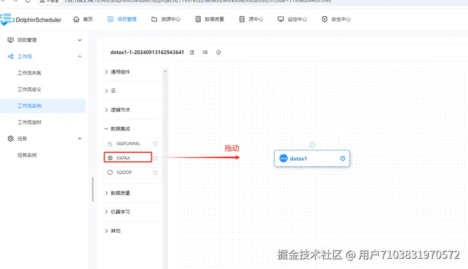This screenshot has height=269, width=468.
Task: Click the monitor icon beside 监控中心
Action: pos(281,19)
